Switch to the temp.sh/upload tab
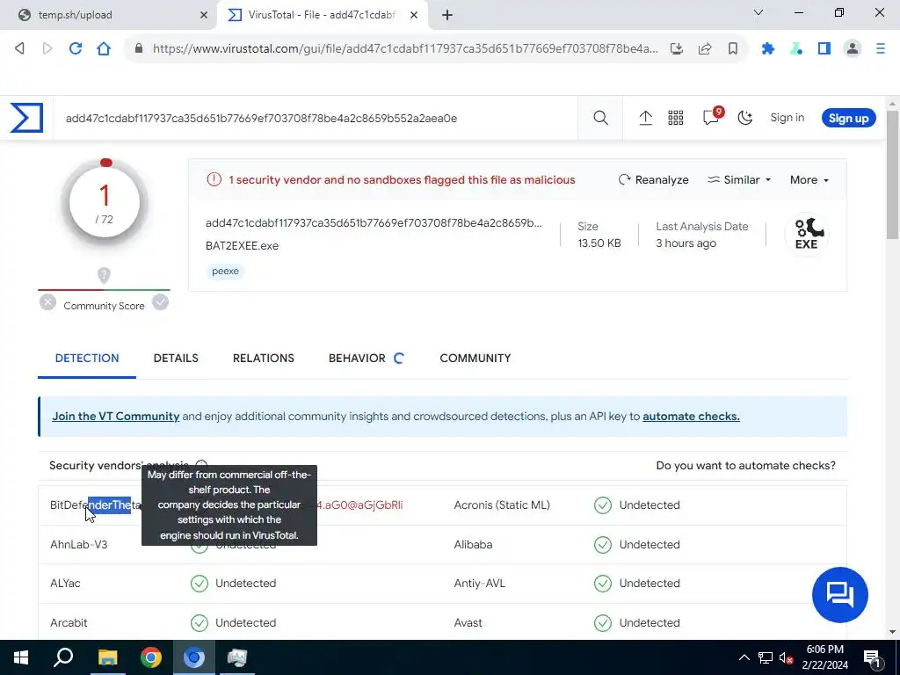The width and height of the screenshot is (900, 675). coord(109,15)
